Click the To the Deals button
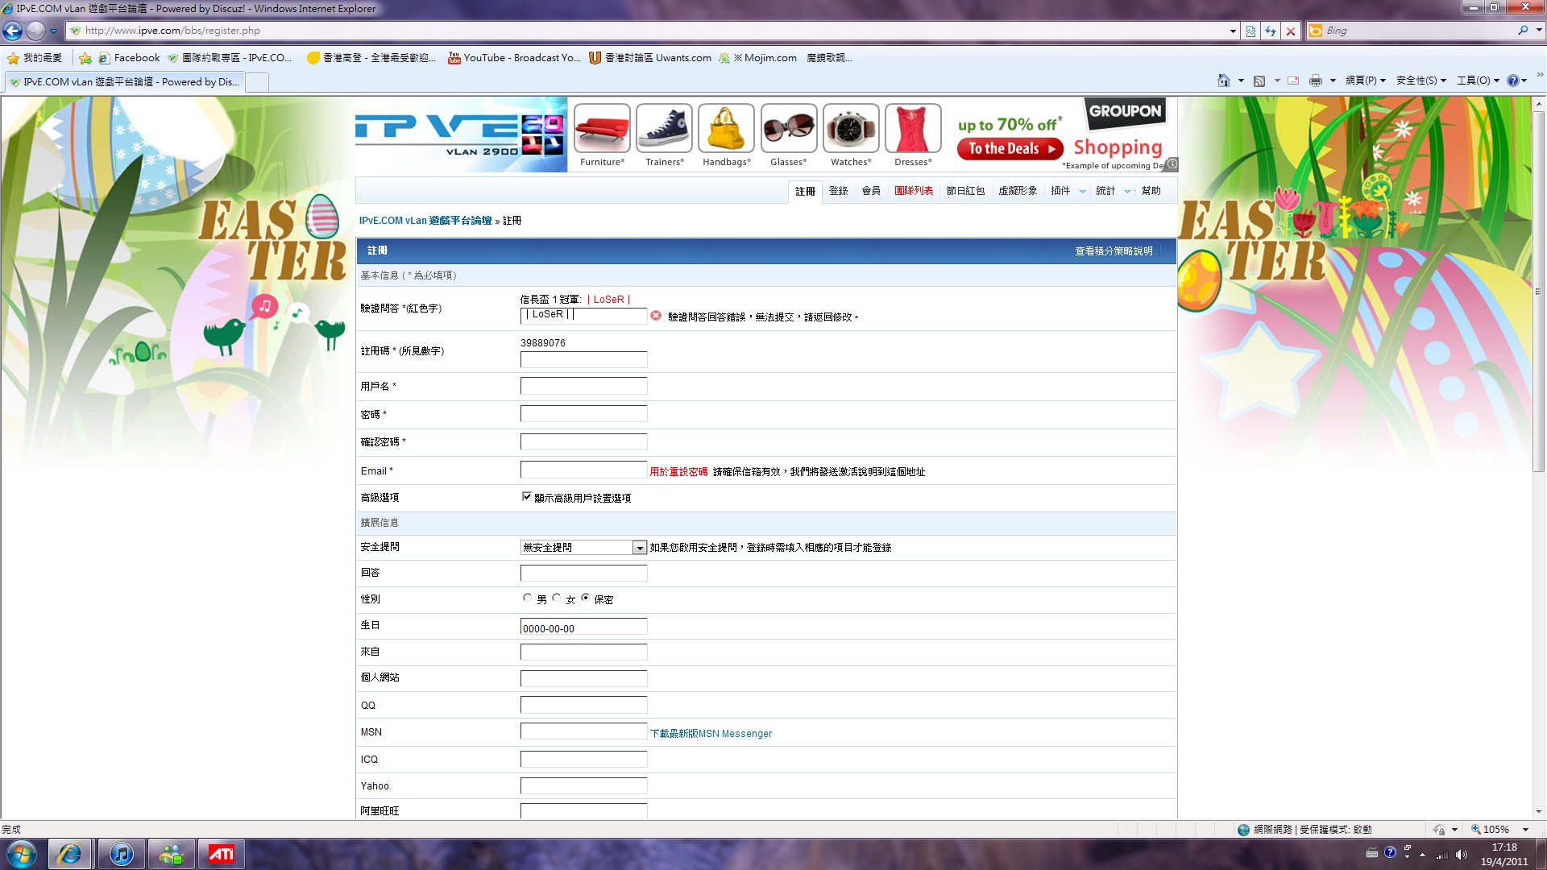Image resolution: width=1547 pixels, height=870 pixels. click(1010, 149)
